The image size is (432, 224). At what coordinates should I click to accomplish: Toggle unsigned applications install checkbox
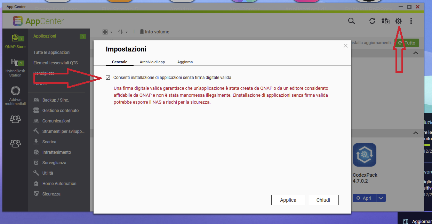tap(108, 78)
